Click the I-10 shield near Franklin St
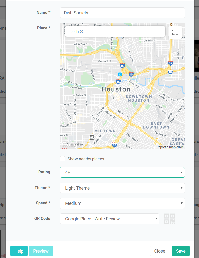The height and width of the screenshot is (258, 199). pyautogui.click(x=131, y=74)
